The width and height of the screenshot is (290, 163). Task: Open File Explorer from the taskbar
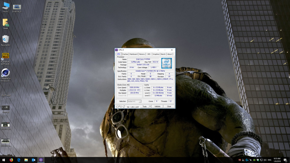click(x=26, y=160)
